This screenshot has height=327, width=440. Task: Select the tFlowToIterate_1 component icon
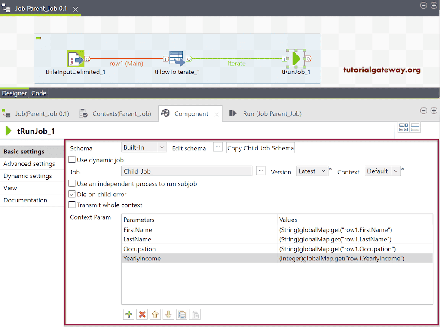177,58
